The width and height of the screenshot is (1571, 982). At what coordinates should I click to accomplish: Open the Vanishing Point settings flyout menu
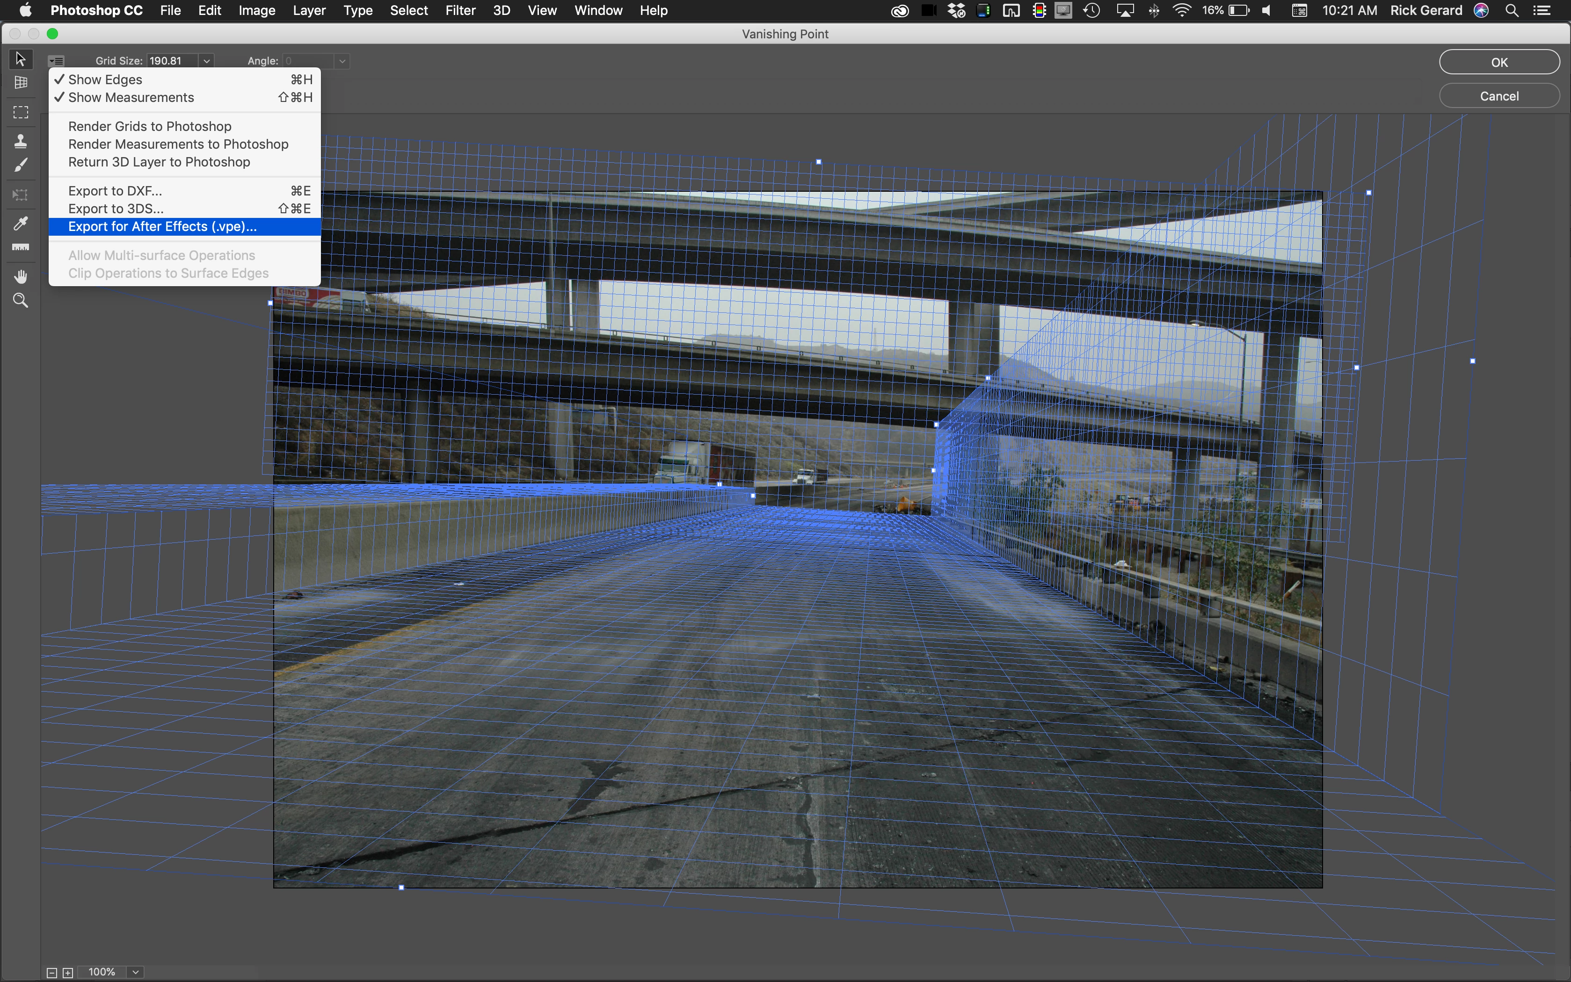tap(57, 61)
